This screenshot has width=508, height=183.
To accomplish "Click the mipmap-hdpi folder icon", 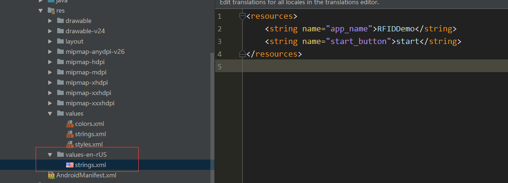I will (x=60, y=62).
